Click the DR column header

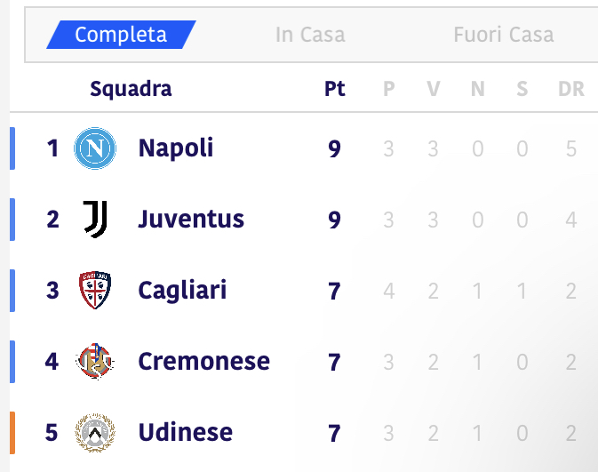tap(571, 89)
